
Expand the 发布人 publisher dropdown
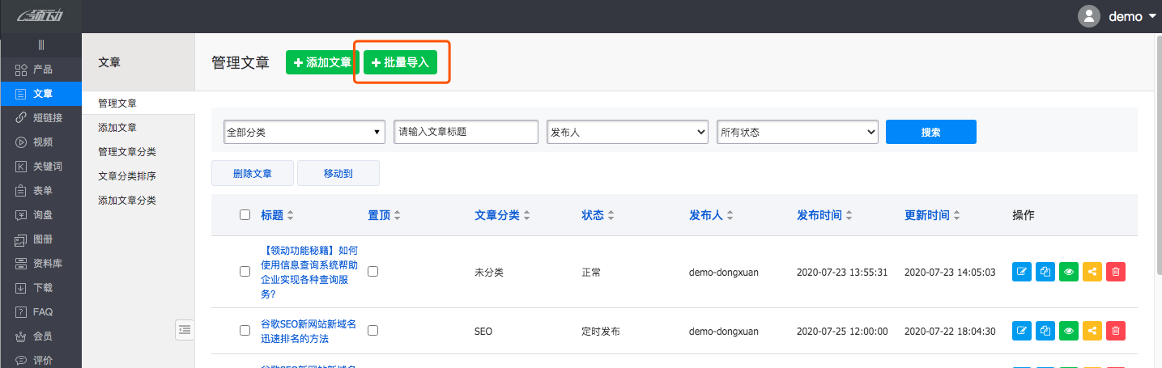pyautogui.click(x=628, y=132)
